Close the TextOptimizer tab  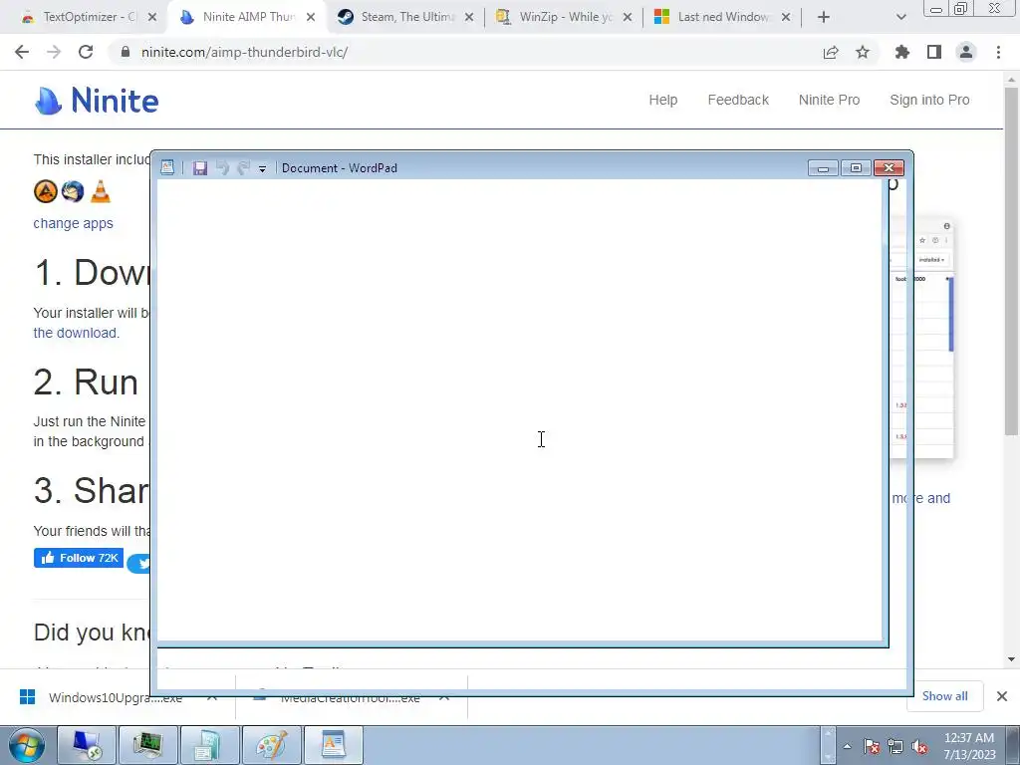click(x=152, y=17)
